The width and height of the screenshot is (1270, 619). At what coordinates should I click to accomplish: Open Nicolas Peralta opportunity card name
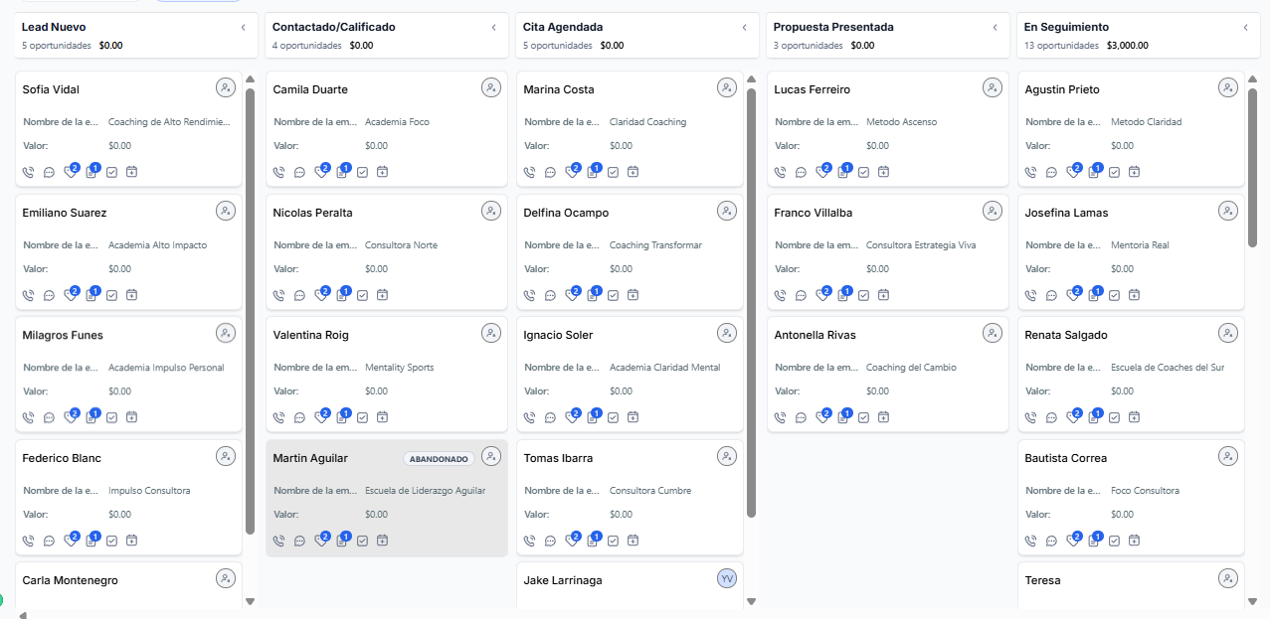tap(312, 213)
